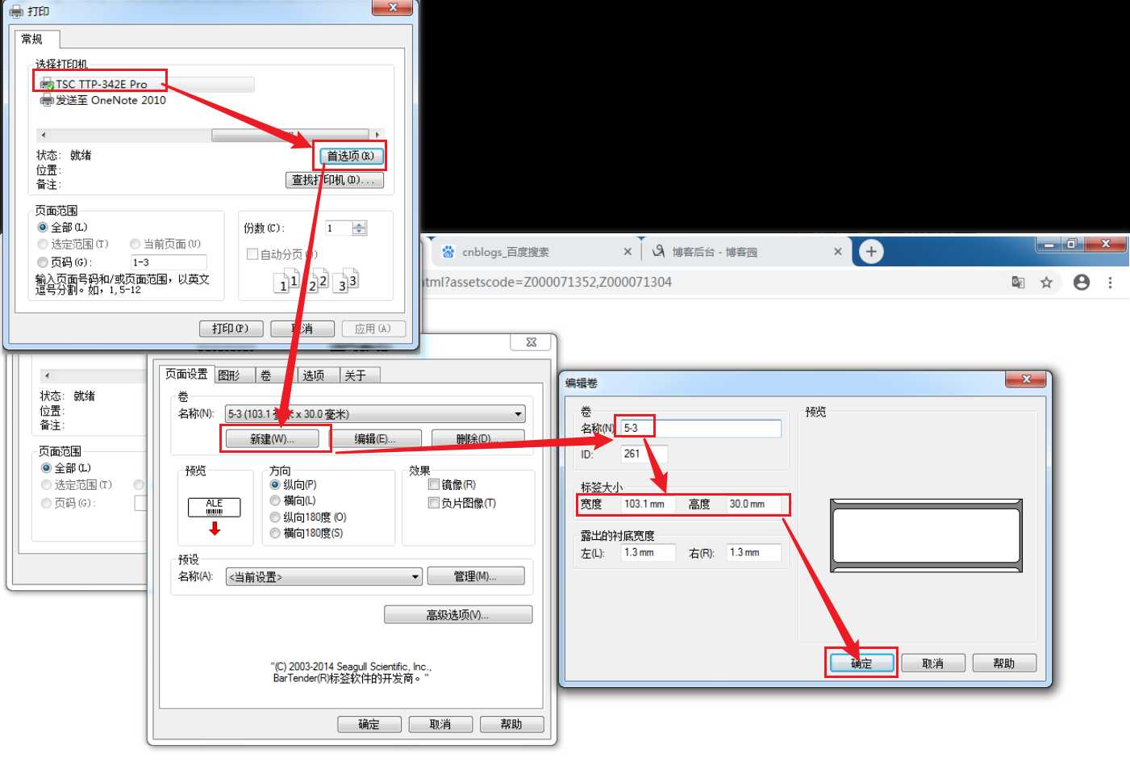Click 取消 in preferences dialog
Viewport: 1130px width, 766px height.
pos(440,724)
